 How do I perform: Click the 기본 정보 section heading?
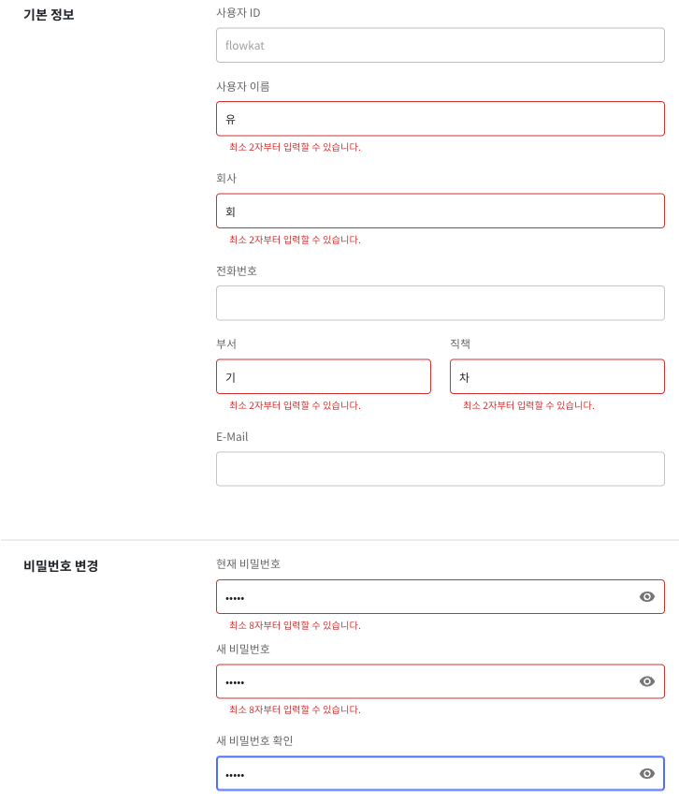49,15
